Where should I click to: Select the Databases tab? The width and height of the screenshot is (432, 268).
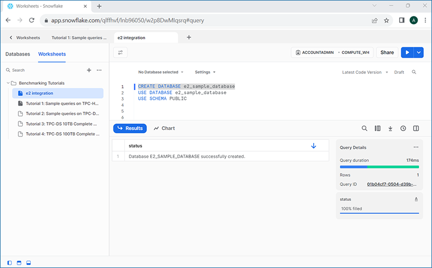point(18,54)
